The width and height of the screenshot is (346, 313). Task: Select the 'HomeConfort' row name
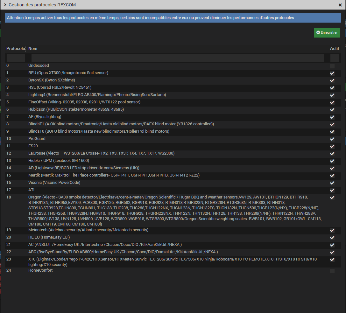point(40,270)
